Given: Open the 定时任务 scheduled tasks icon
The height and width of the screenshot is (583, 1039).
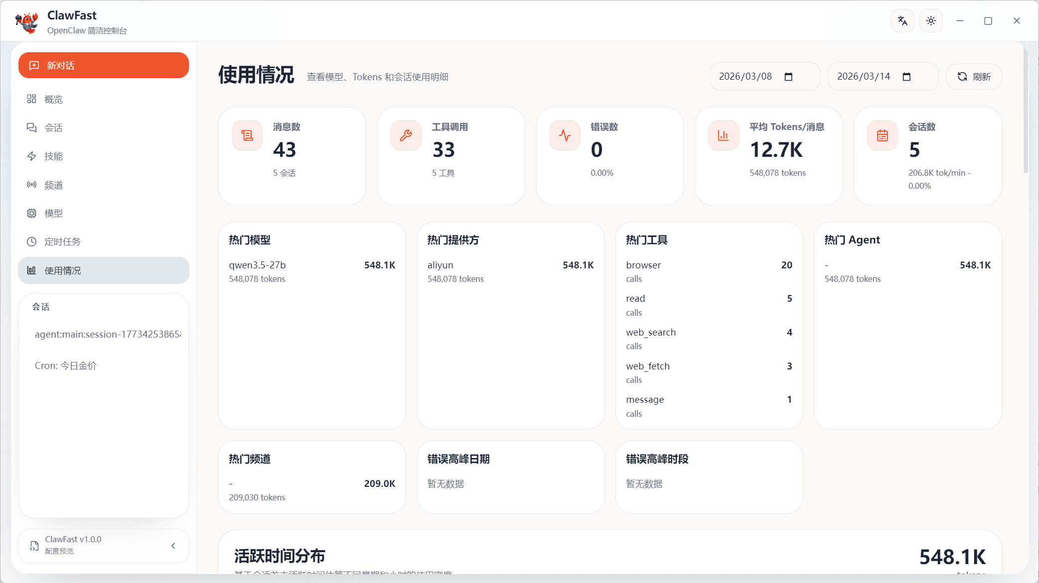Looking at the screenshot, I should tap(31, 241).
